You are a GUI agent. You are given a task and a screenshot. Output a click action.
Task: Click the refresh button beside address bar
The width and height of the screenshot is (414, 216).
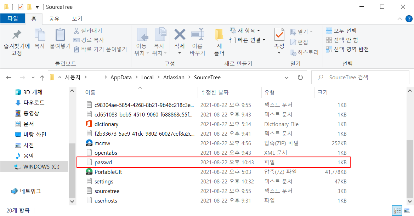[x=300, y=77]
